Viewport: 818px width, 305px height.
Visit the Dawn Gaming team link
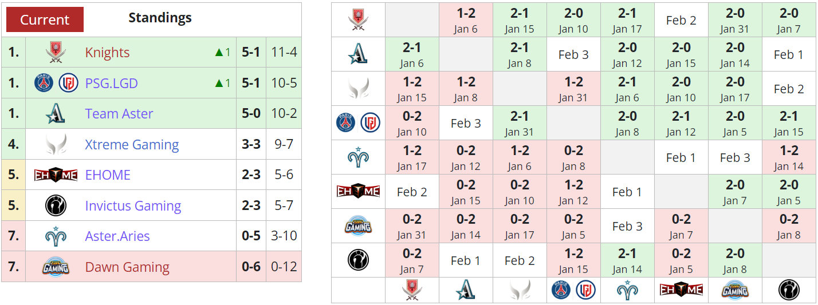point(127,267)
